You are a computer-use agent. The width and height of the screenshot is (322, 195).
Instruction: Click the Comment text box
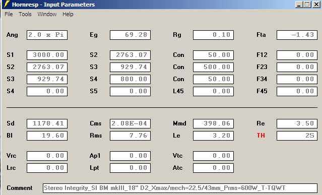(x=180, y=188)
